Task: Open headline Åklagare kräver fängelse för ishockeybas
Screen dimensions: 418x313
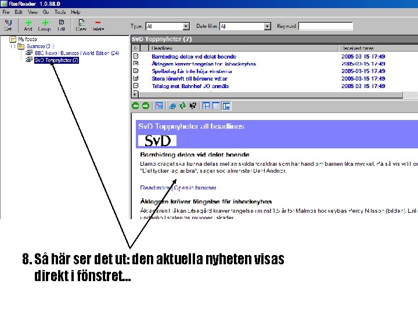Action: click(204, 64)
